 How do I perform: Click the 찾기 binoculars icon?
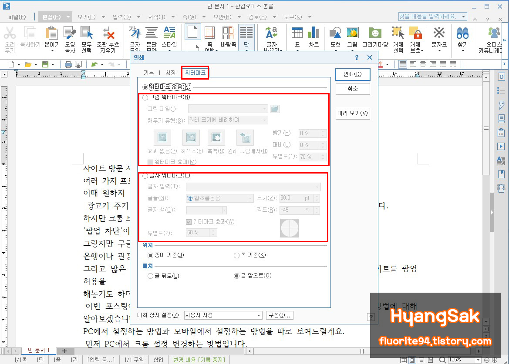pyautogui.click(x=462, y=33)
